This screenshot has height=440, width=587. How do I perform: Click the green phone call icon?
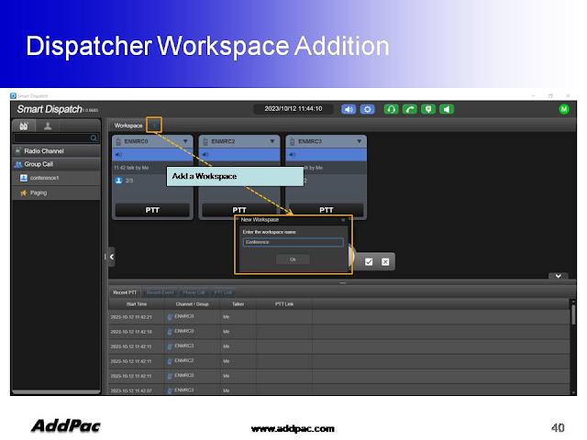click(410, 109)
